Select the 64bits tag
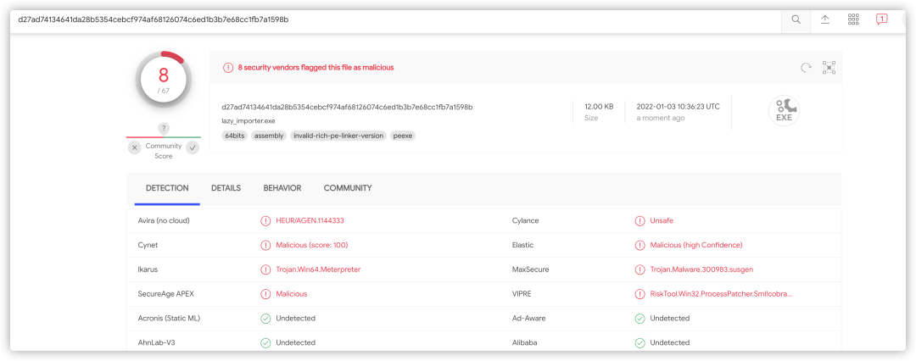The image size is (916, 361). [x=235, y=136]
